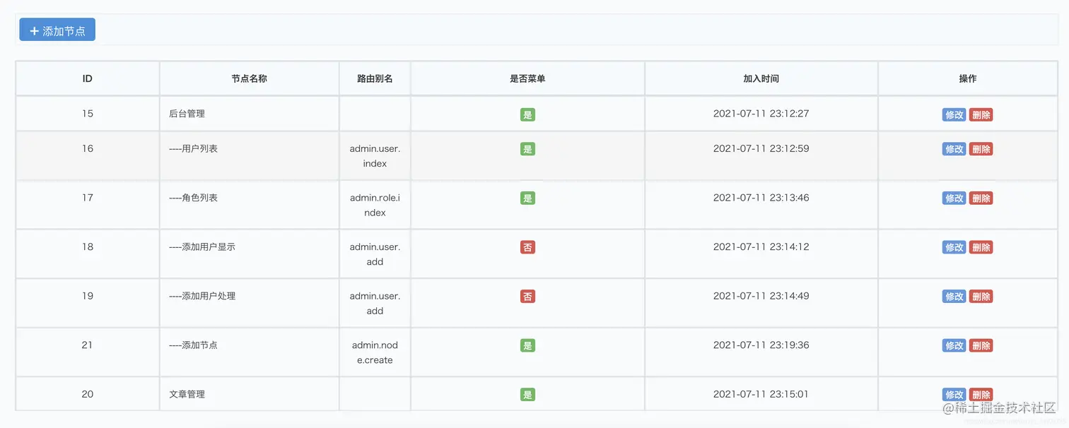Delete the row with ID 21

tap(981, 345)
